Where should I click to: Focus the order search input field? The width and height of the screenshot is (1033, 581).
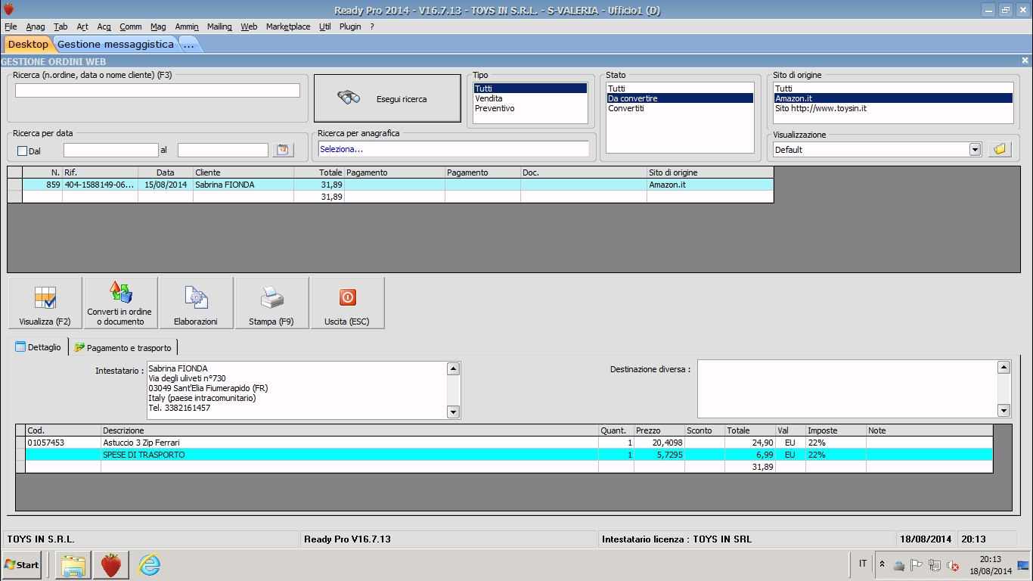pos(157,90)
